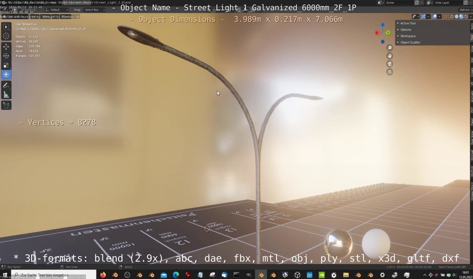Open Microsoft Edge from the taskbar
This screenshot has height=279, width=473.
[x=176, y=275]
